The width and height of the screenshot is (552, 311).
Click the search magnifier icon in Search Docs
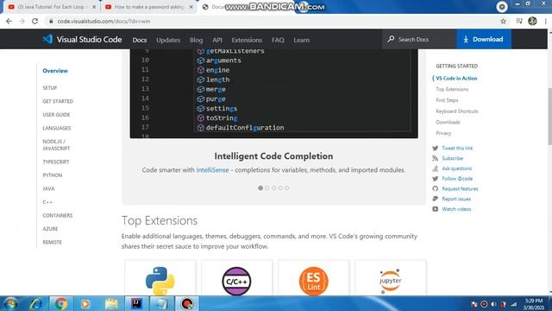391,39
